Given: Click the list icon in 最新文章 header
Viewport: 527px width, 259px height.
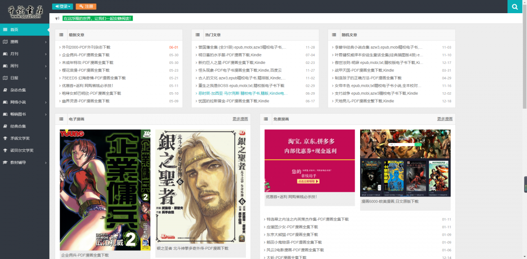Looking at the screenshot, I should [61, 35].
